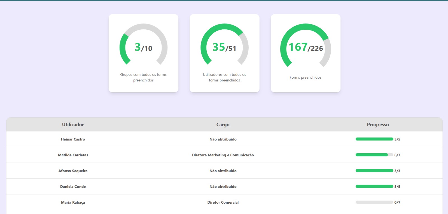Click Heinar Castro's 5/5 progress bar

[374, 139]
